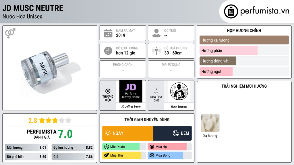The height and width of the screenshot is (165, 294).
Task: Click the HỢP HƯƠNG CHÍNH heading
Action: tap(244, 30)
